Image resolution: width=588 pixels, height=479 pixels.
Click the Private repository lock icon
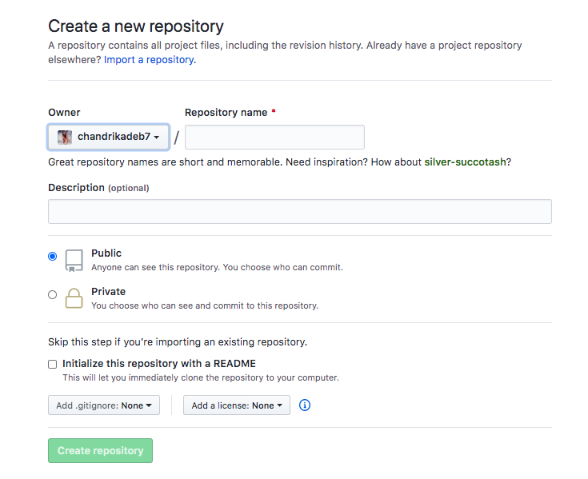pyautogui.click(x=74, y=298)
